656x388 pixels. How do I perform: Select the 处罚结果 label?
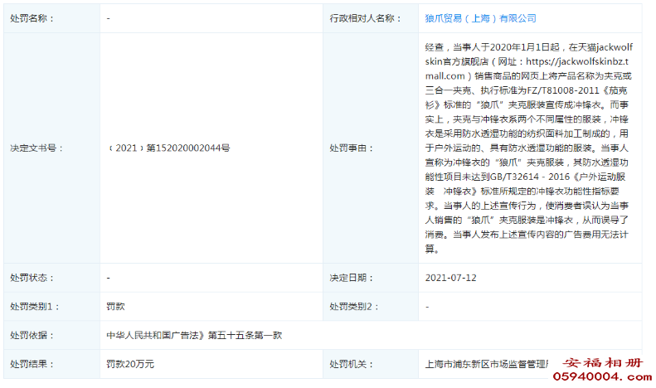click(x=32, y=364)
